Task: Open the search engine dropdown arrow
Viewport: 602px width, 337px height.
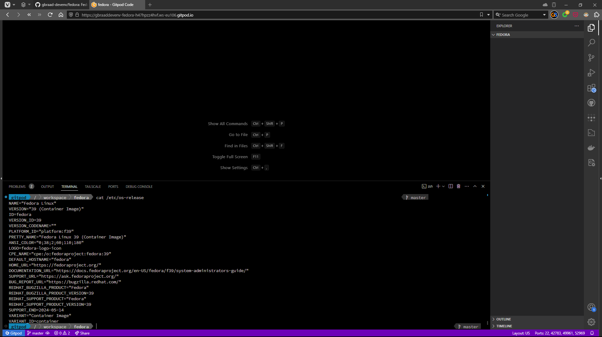Action: click(x=544, y=15)
